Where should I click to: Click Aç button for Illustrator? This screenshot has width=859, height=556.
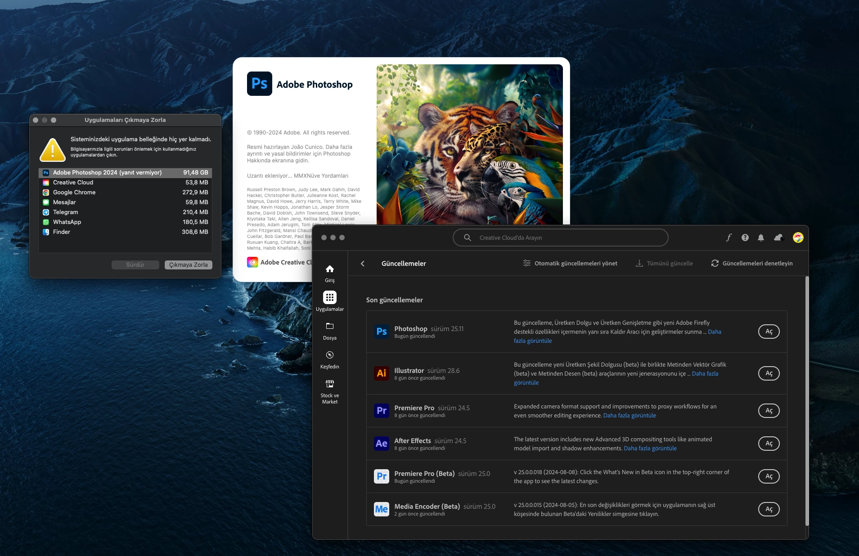point(769,373)
